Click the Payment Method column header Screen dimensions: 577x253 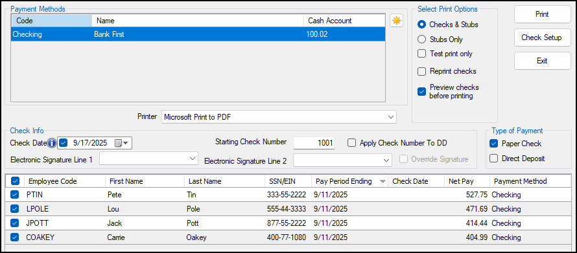(x=530, y=181)
